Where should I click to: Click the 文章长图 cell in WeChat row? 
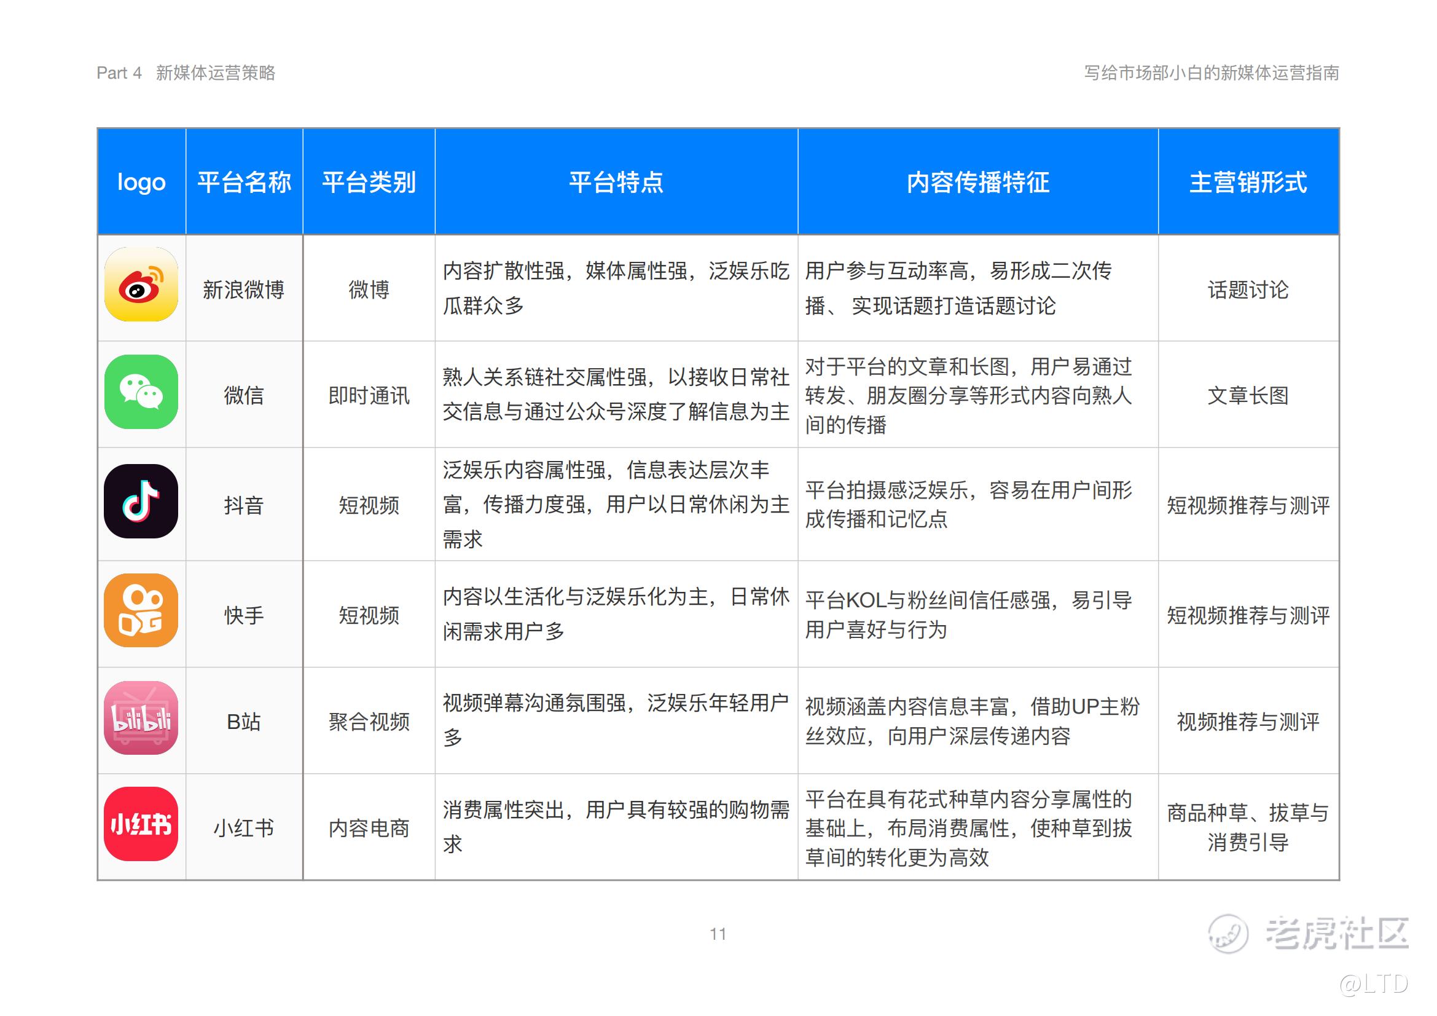coord(1248,396)
